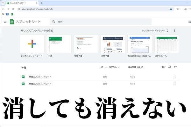Open オーナー指定なし owner filter
The image size is (191, 127).
point(110,67)
